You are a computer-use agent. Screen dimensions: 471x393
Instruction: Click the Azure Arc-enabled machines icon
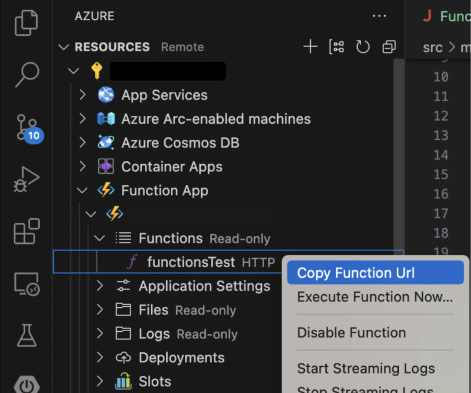(x=106, y=119)
